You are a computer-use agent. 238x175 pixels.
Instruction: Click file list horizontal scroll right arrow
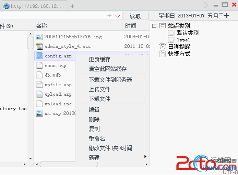tap(146, 165)
